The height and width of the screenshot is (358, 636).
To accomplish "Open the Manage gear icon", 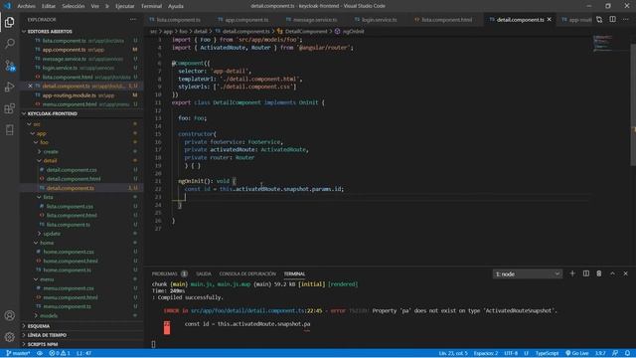I will click(10, 337).
